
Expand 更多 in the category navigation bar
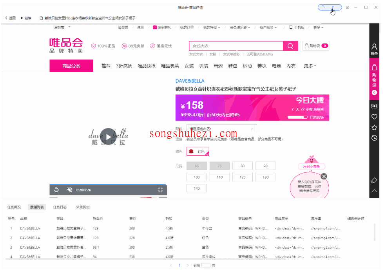[x=310, y=66]
